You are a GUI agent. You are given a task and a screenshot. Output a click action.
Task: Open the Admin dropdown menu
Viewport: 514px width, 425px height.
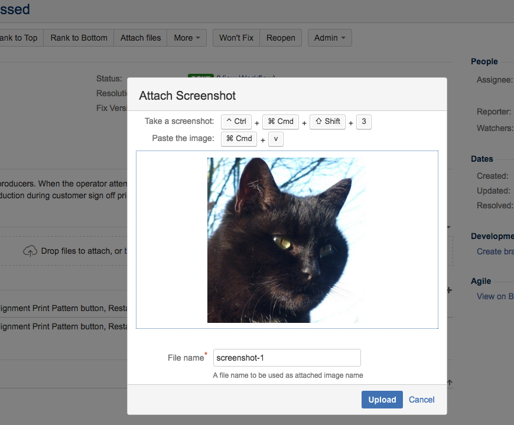click(330, 38)
